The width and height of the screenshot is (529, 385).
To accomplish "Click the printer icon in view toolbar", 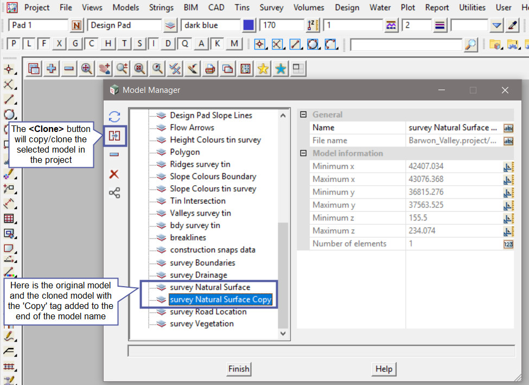I will pyautogui.click(x=211, y=68).
